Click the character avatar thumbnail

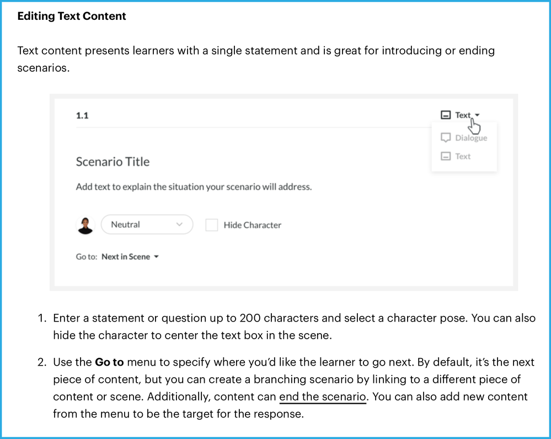point(85,225)
